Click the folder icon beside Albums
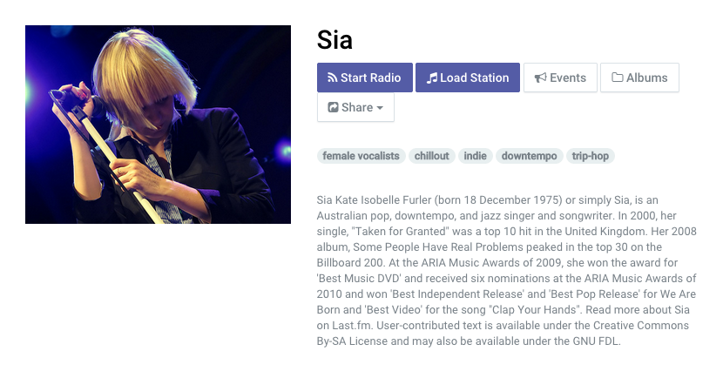 (617, 77)
